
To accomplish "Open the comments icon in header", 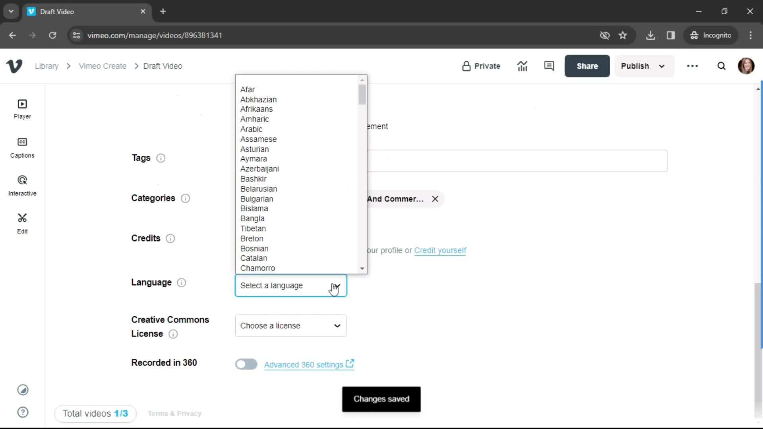I will (x=549, y=66).
